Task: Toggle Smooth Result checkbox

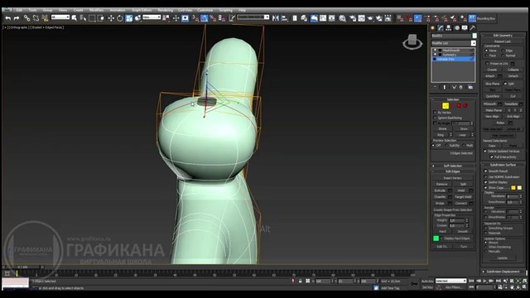Action: pyautogui.click(x=486, y=171)
